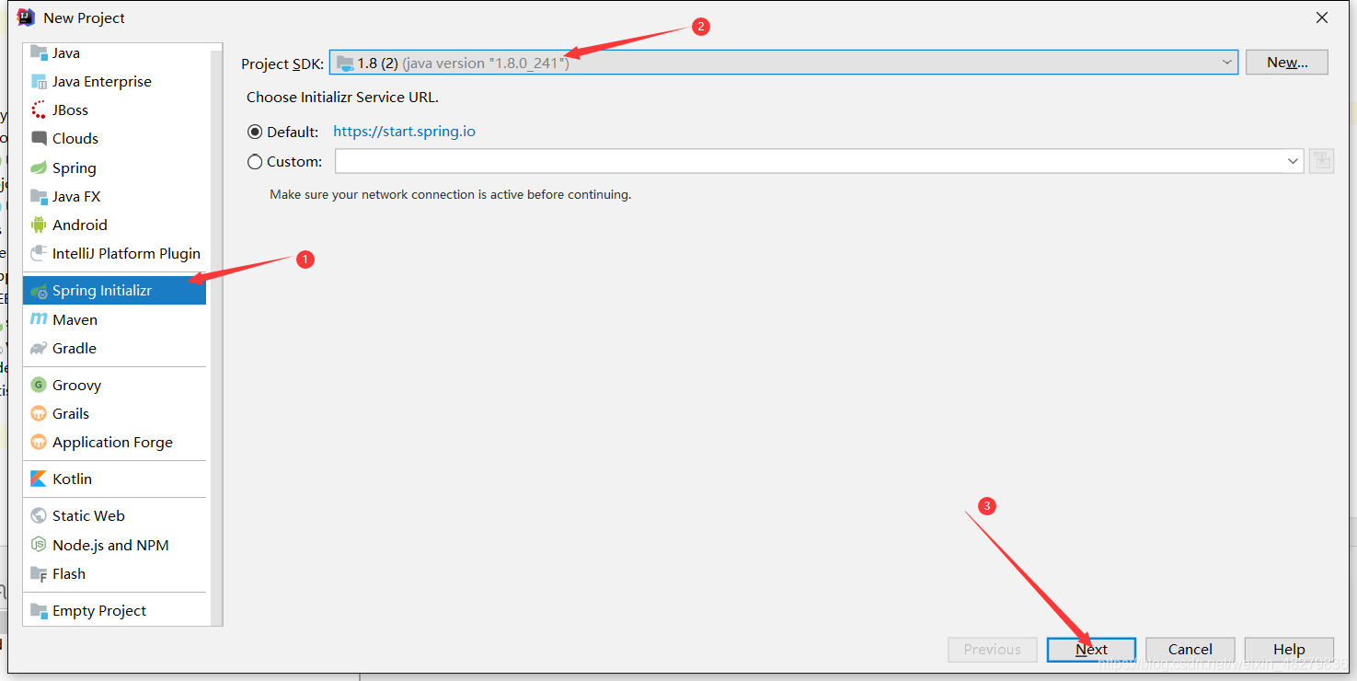Expand the Custom URL history dropdown arrow
Viewport: 1357px width, 681px height.
pos(1294,161)
